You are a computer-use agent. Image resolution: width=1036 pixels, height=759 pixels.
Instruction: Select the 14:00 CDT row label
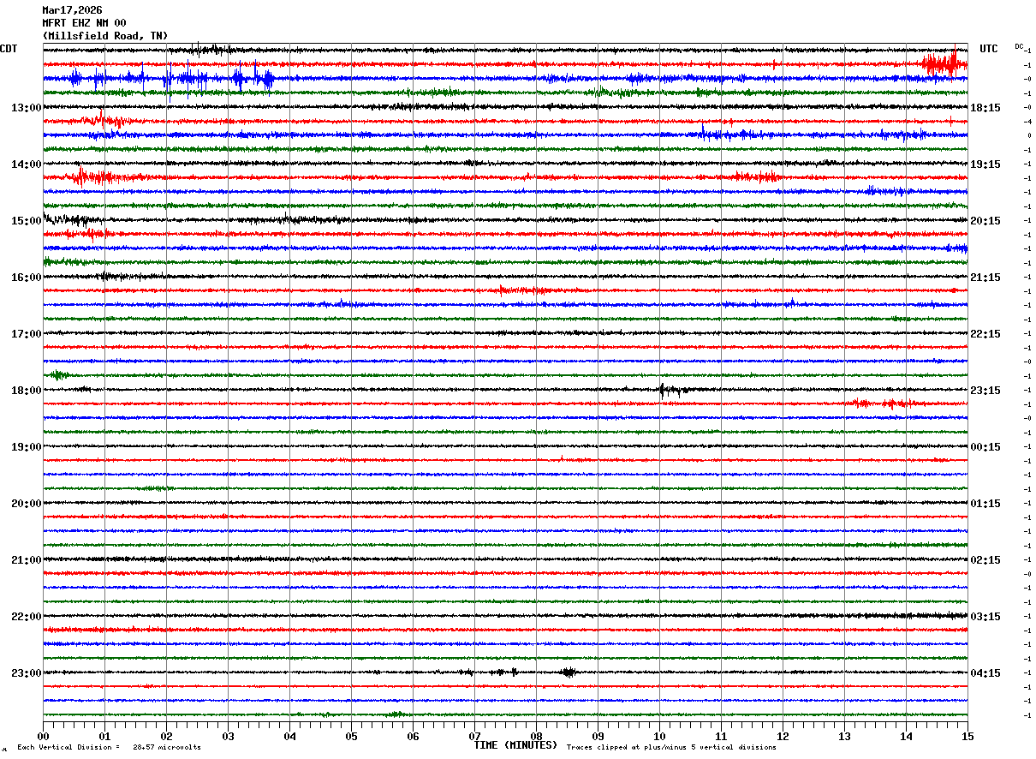(26, 164)
